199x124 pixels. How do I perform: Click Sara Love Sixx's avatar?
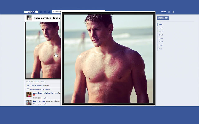tap(29, 103)
